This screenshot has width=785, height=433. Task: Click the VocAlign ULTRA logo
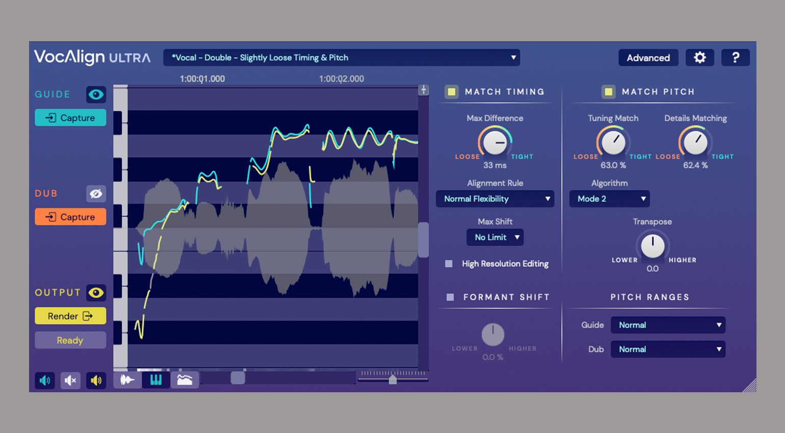point(92,57)
